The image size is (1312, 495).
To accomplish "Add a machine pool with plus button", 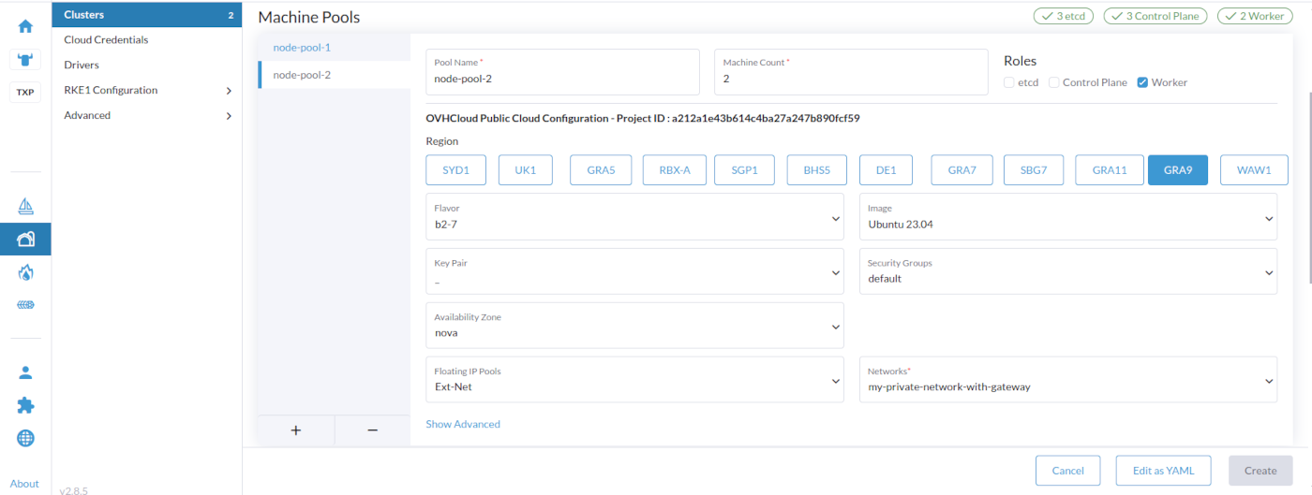I will pyautogui.click(x=296, y=430).
